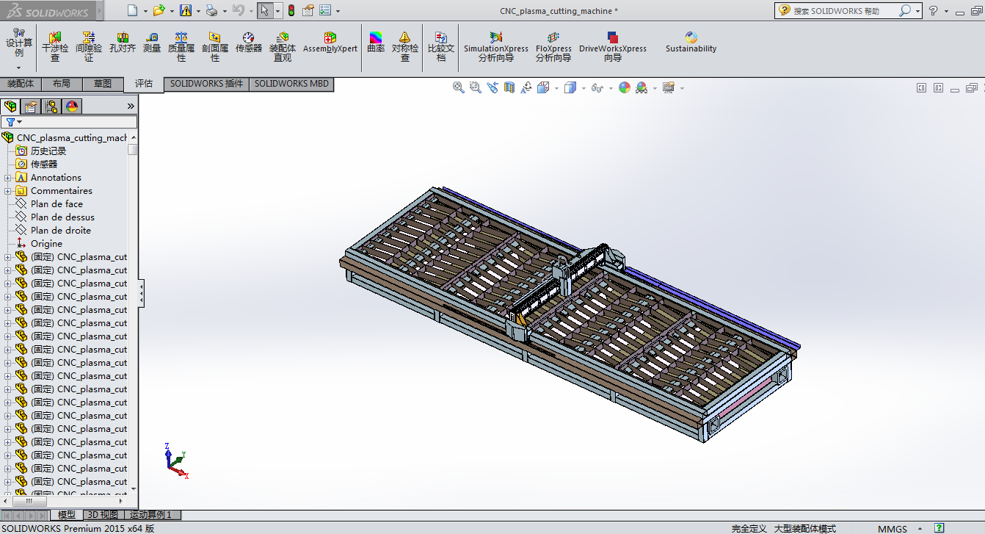Expand the Annotations tree node
The image size is (985, 534).
point(8,178)
